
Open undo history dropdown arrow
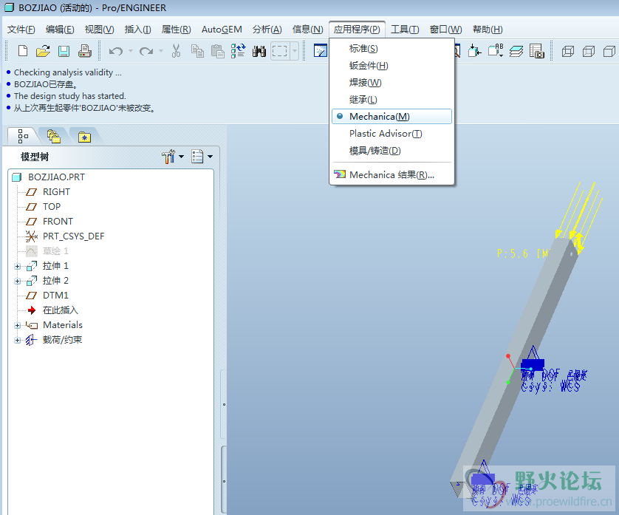coord(131,51)
